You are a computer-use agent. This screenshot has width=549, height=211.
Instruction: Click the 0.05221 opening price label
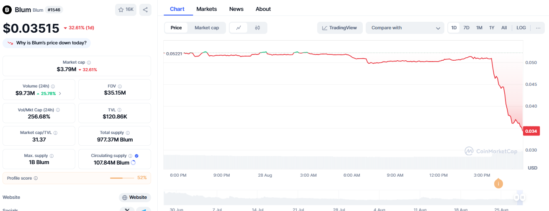(173, 54)
